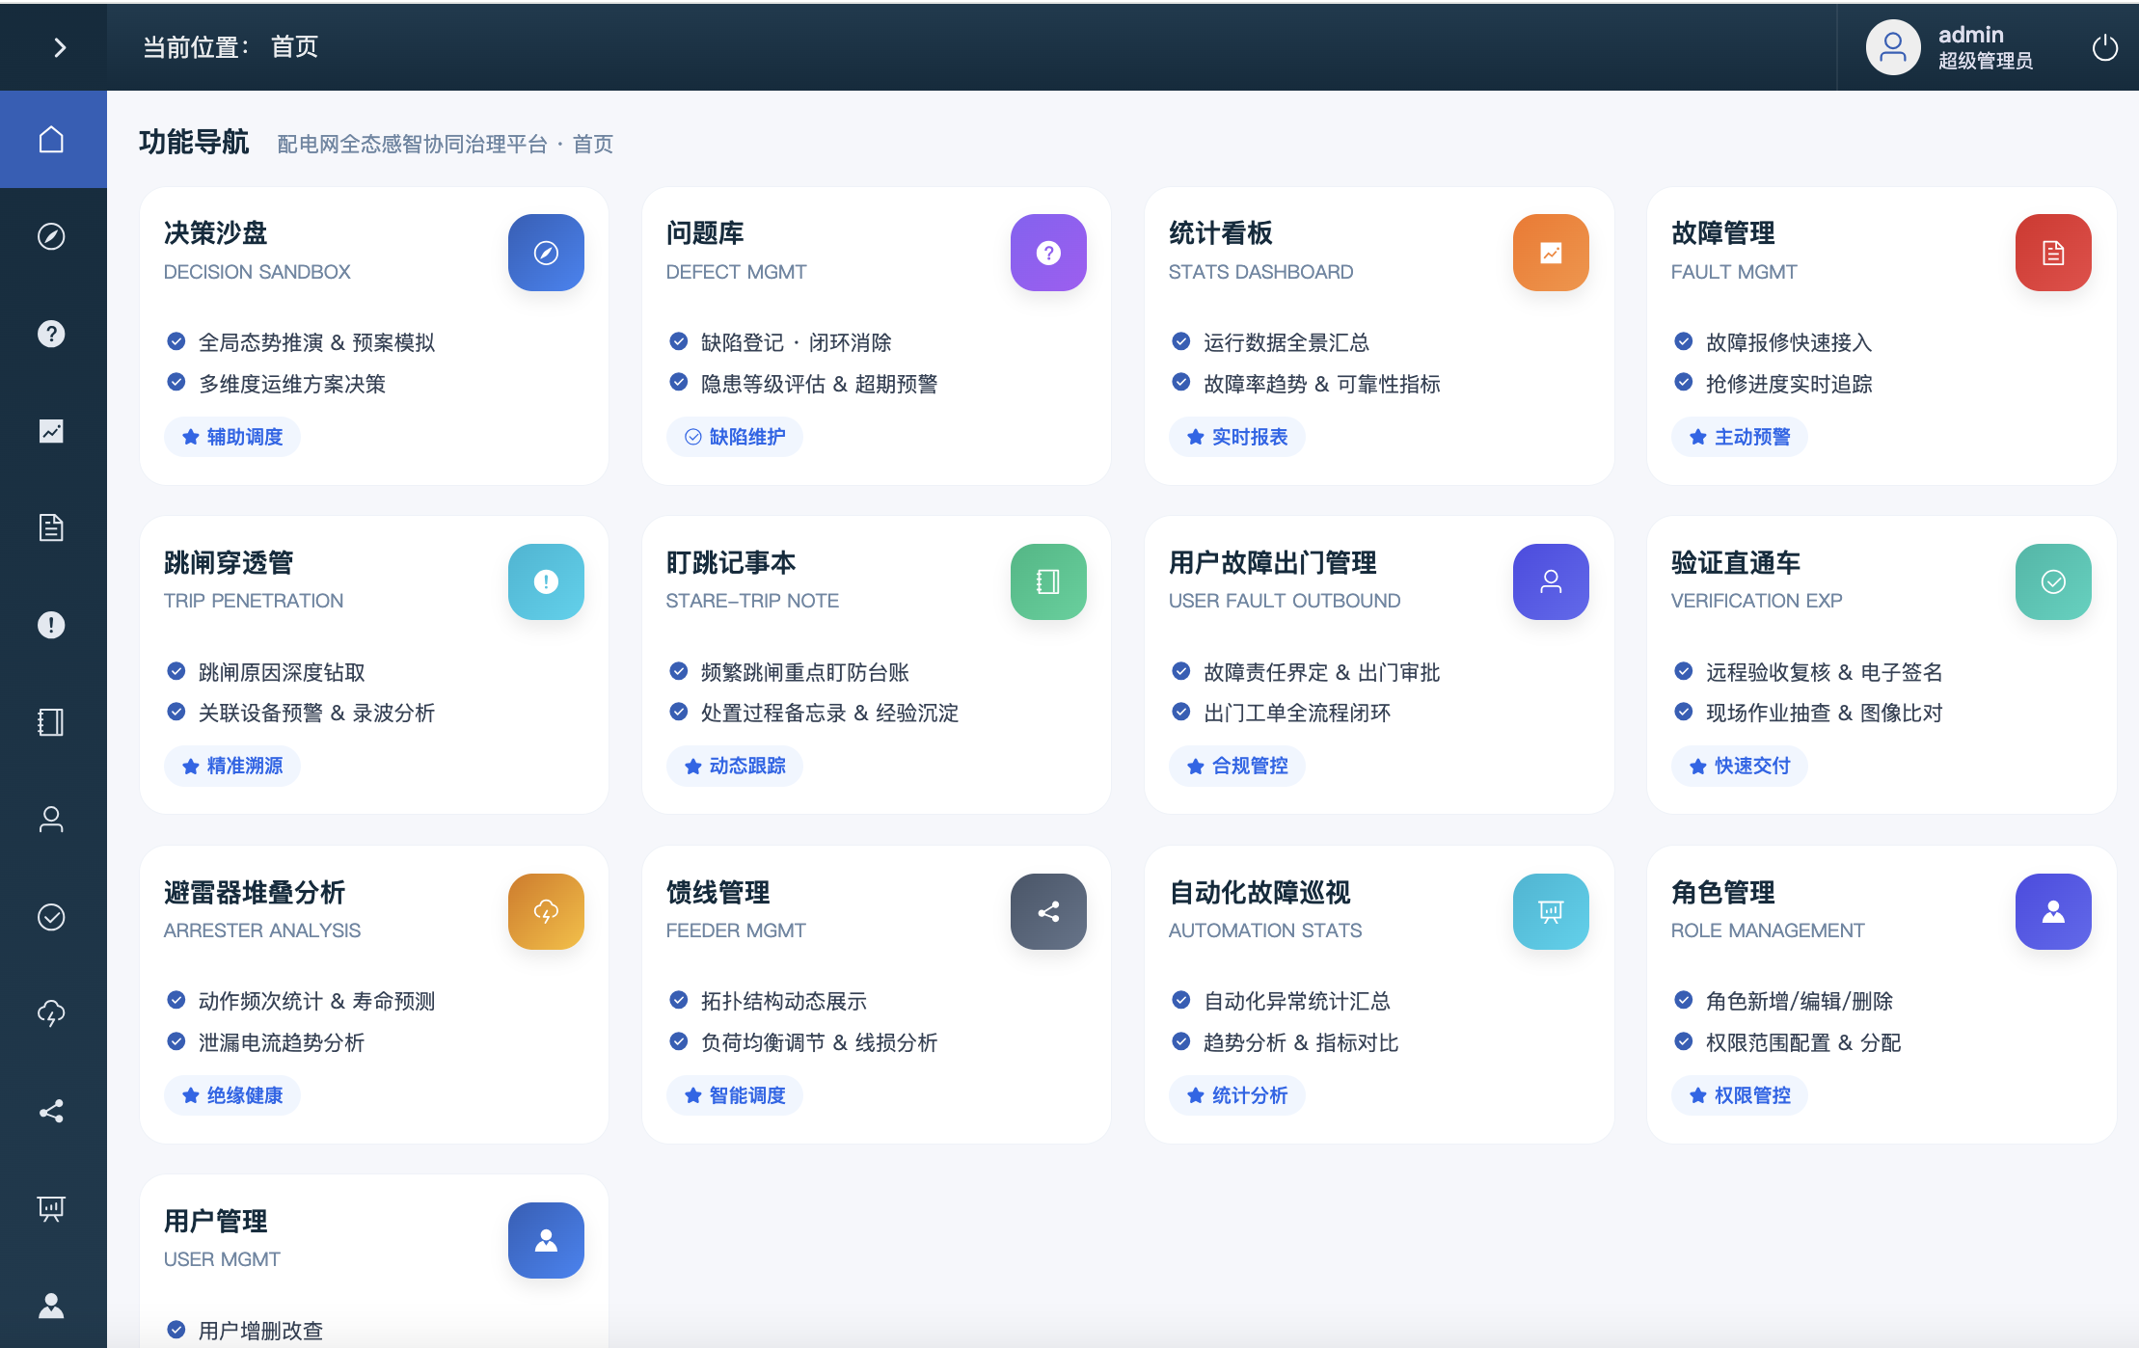Click the orange cloud icon on 避雷器堆叠分析 card
2139x1348 pixels.
[x=546, y=911]
